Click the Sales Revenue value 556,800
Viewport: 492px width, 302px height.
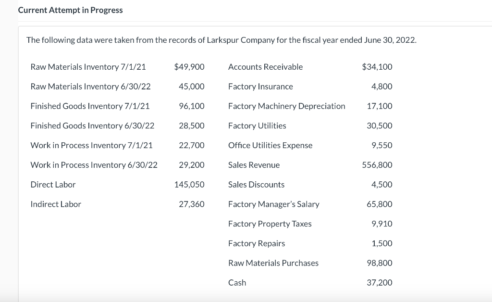point(377,165)
